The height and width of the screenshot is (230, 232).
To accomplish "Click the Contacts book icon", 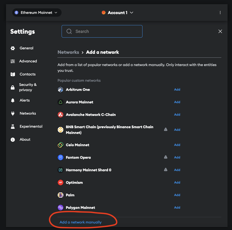I will [x=13, y=74].
